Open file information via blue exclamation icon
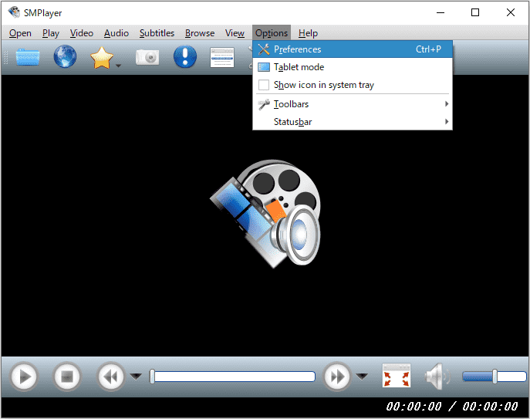The height and width of the screenshot is (419, 530). (x=184, y=57)
